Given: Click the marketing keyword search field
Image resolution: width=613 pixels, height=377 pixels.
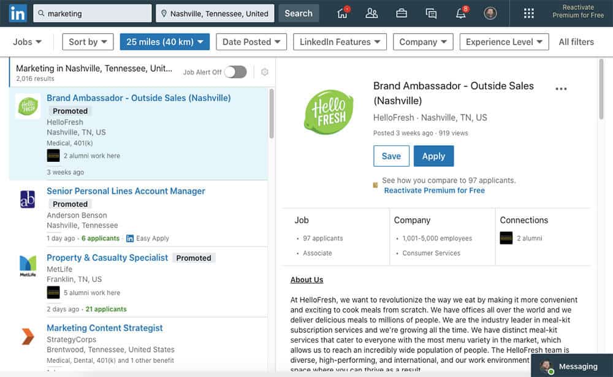Looking at the screenshot, I should click(93, 13).
